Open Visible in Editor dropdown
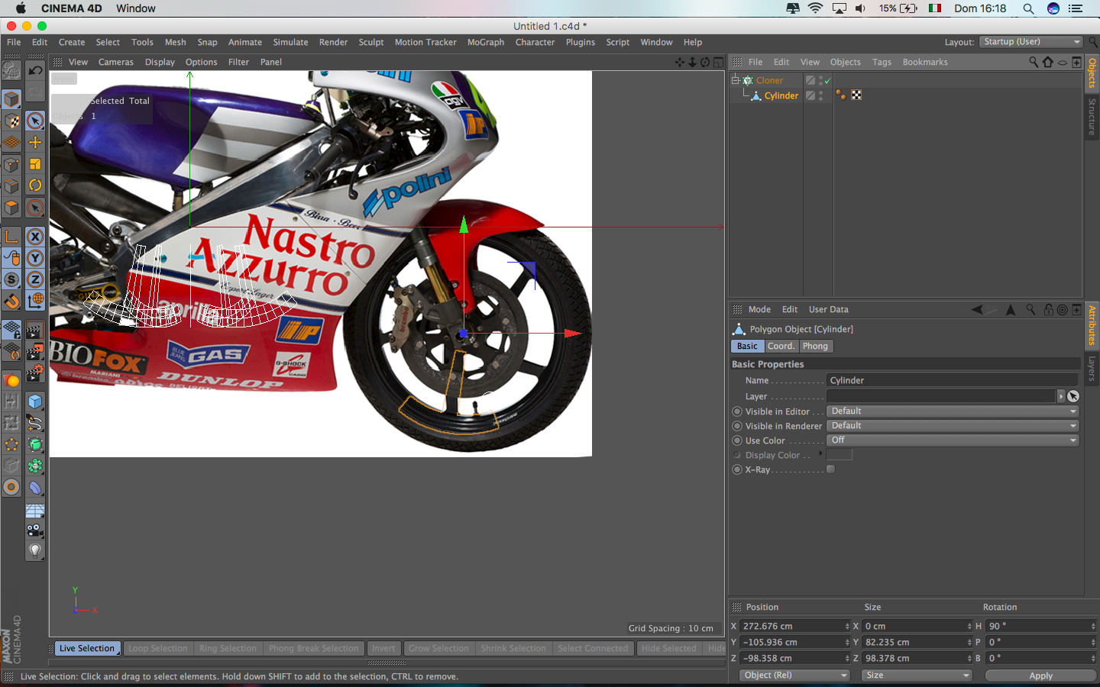This screenshot has width=1100, height=687. tap(953, 411)
